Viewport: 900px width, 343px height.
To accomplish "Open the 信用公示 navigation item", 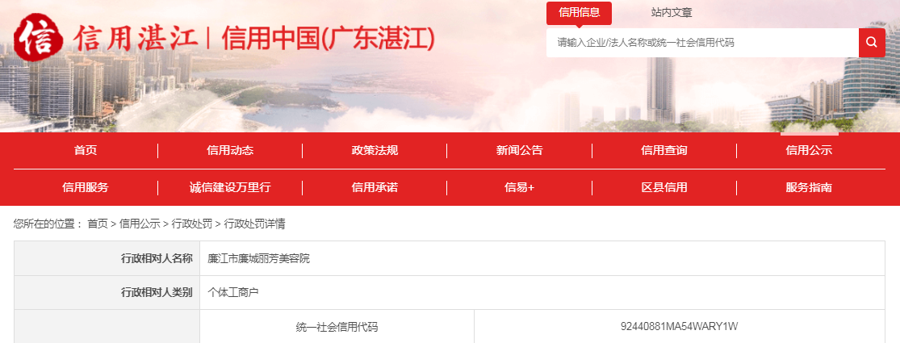I will tap(809, 150).
